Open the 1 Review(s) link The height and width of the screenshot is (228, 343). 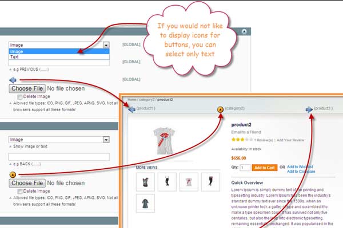(x=264, y=140)
